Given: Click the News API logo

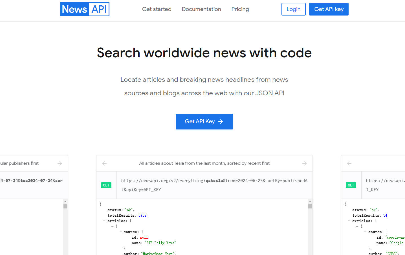Looking at the screenshot, I should click(x=85, y=9).
